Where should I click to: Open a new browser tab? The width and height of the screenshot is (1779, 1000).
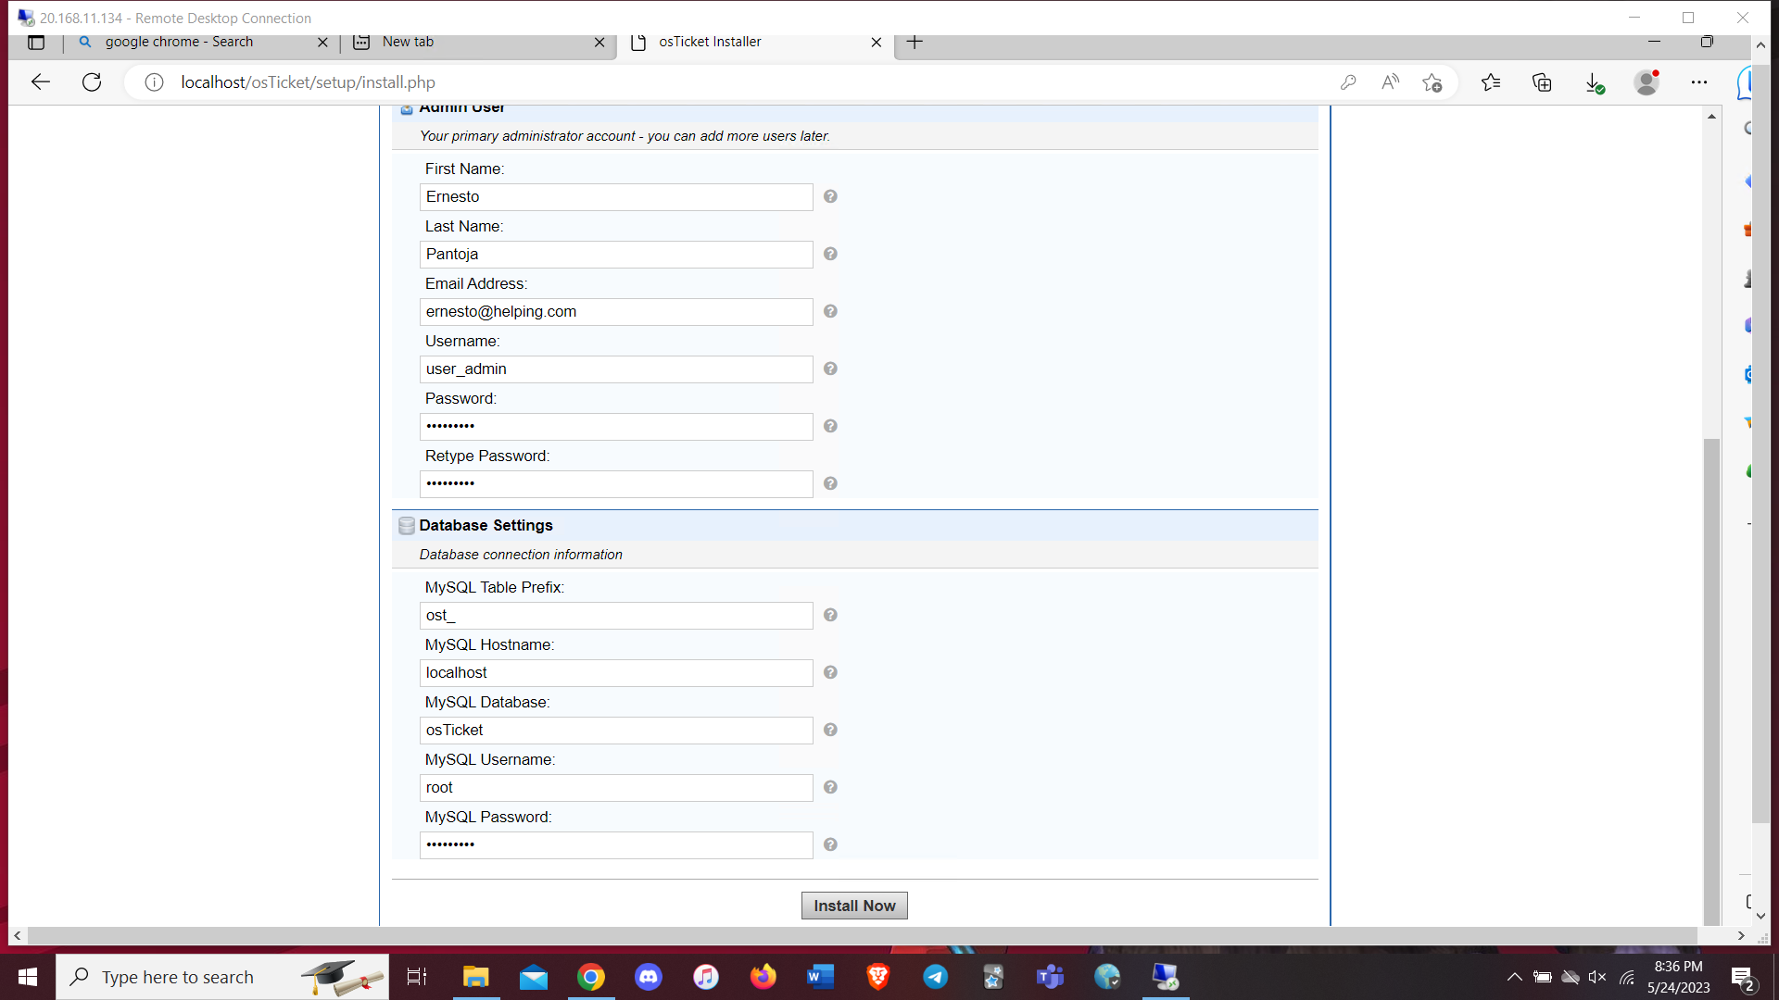pyautogui.click(x=915, y=42)
